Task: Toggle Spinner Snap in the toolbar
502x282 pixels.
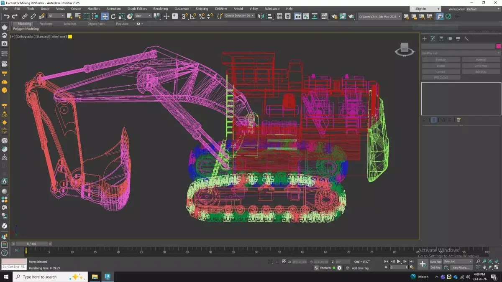Action: [x=210, y=16]
